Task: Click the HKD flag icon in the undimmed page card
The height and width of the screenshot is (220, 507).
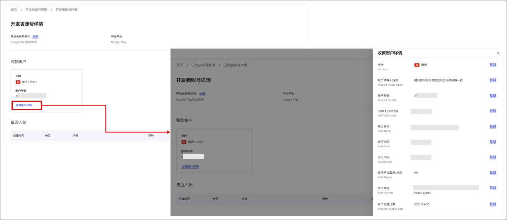Action: [x=18, y=82]
